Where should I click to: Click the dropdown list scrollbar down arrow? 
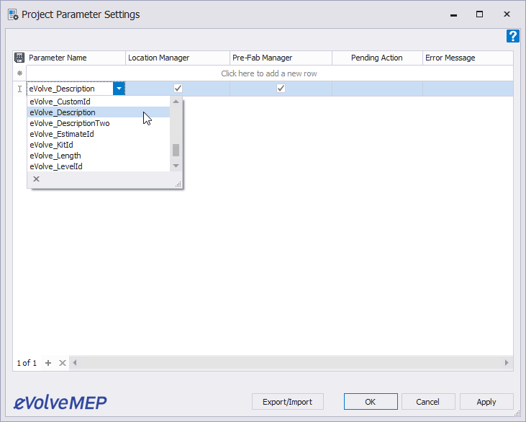tap(176, 166)
